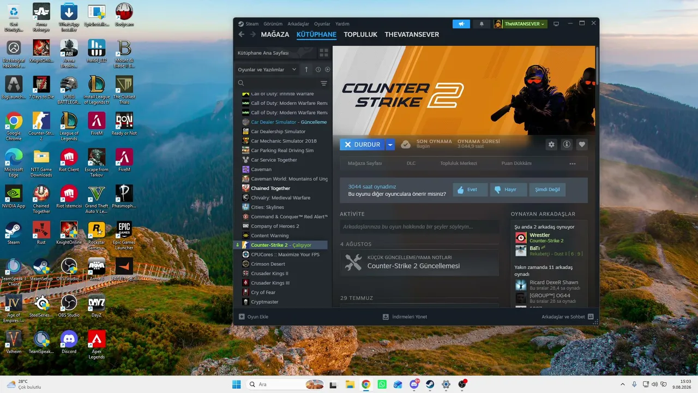Show only ready-to-play games icon

point(327,69)
